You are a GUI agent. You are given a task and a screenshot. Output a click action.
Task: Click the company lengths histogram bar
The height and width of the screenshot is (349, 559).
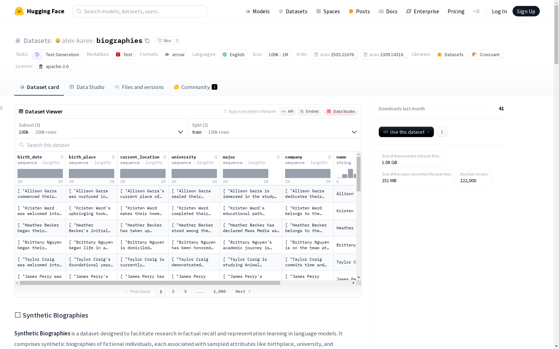pyautogui.click(x=308, y=173)
